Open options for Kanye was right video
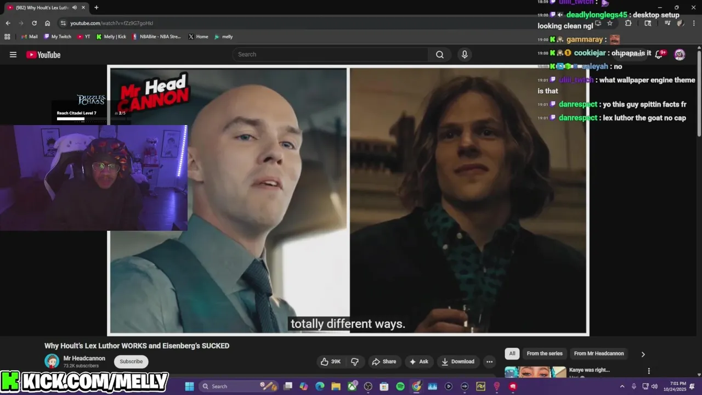This screenshot has height=395, width=702. [649, 371]
